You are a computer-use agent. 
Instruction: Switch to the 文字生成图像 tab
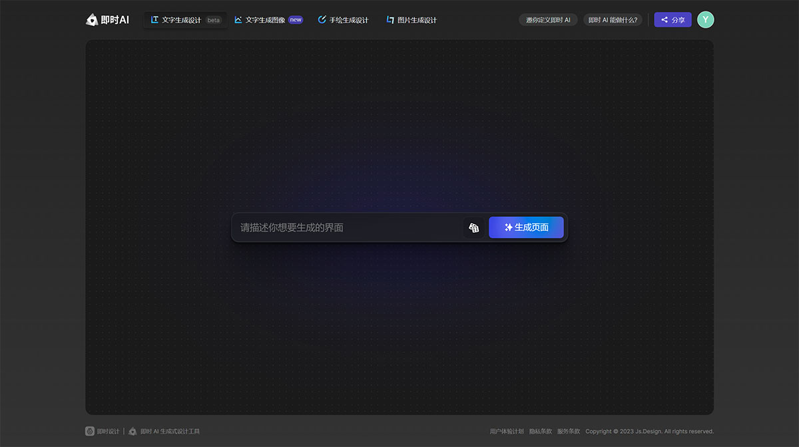pos(265,20)
